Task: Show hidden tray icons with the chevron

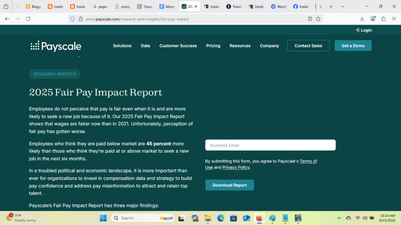Action: pyautogui.click(x=339, y=218)
